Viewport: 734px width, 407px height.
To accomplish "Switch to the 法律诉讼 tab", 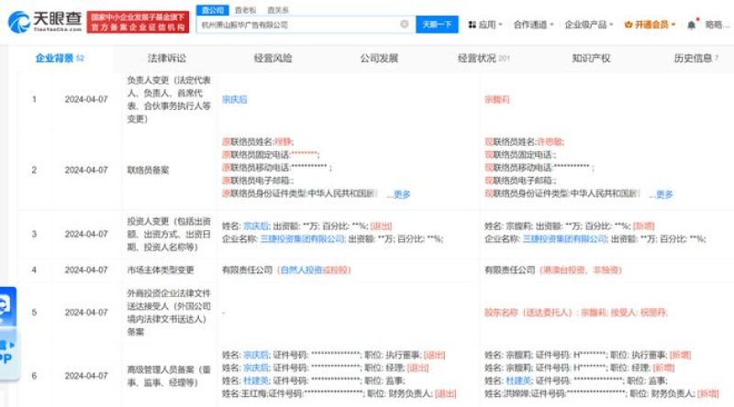I will pyautogui.click(x=167, y=58).
